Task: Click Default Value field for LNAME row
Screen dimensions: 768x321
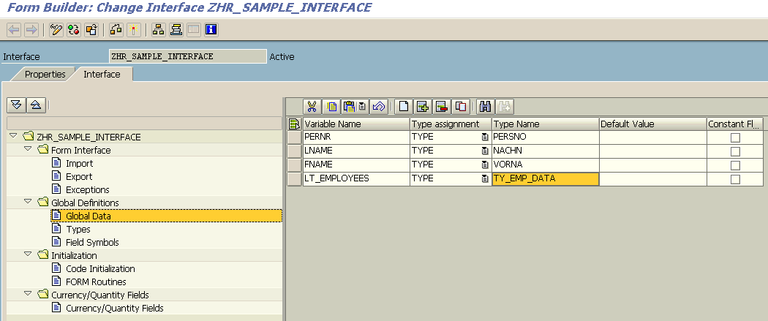Action: tap(652, 151)
